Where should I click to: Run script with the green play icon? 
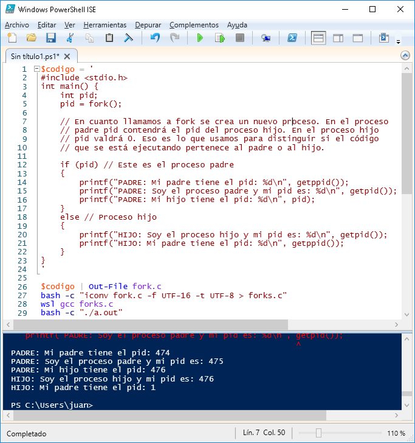click(200, 38)
